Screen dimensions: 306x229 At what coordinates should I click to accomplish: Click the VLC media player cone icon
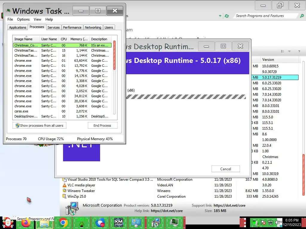pyautogui.click(x=65, y=185)
